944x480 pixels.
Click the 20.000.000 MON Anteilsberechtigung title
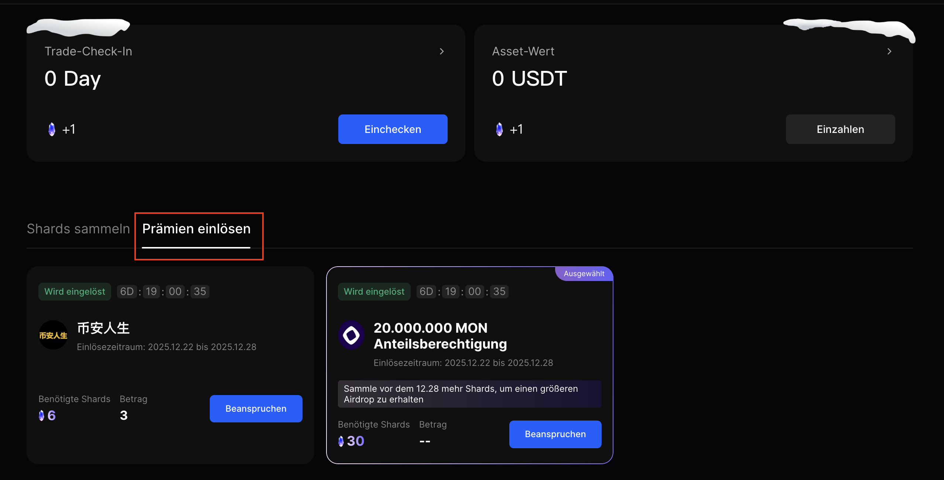click(x=440, y=336)
